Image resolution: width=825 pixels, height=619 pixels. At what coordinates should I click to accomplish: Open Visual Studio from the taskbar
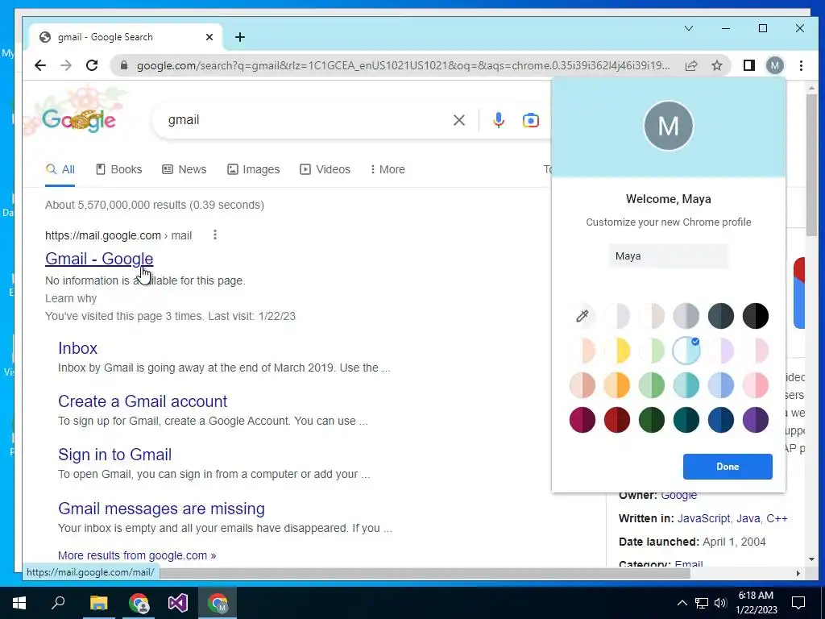178,603
